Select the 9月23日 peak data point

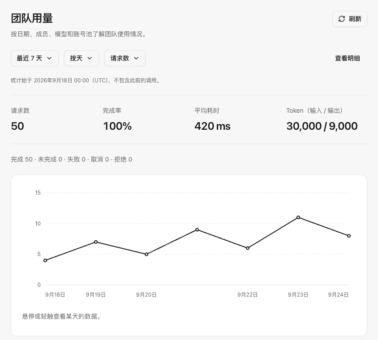pyautogui.click(x=298, y=217)
